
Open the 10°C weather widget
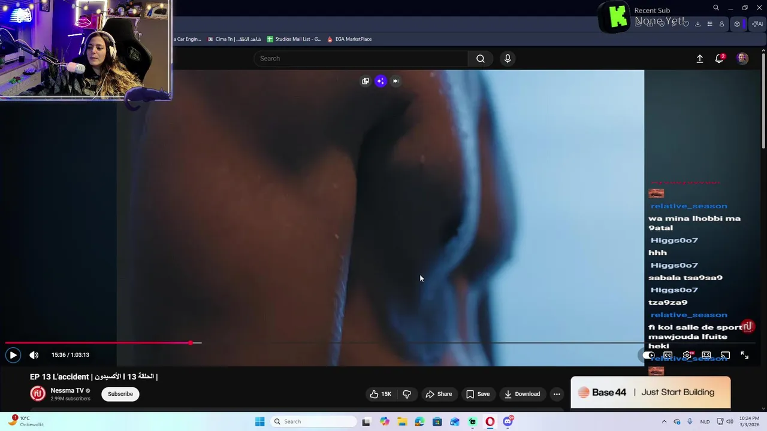[x=27, y=421]
